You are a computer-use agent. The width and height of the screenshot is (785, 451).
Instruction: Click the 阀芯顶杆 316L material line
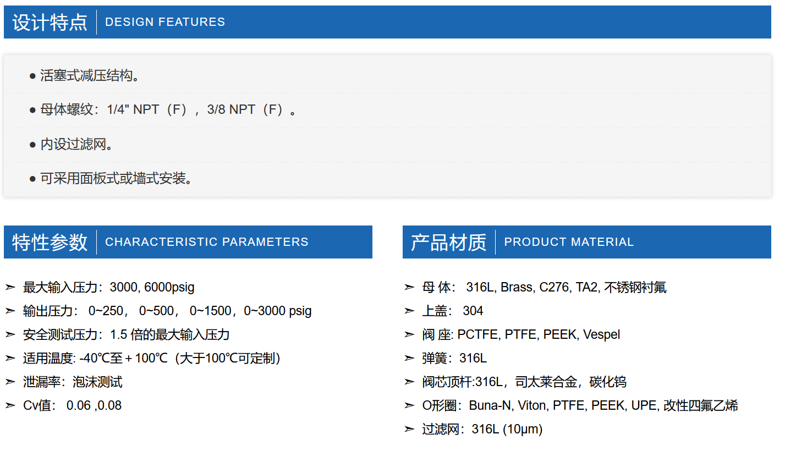[x=524, y=382]
